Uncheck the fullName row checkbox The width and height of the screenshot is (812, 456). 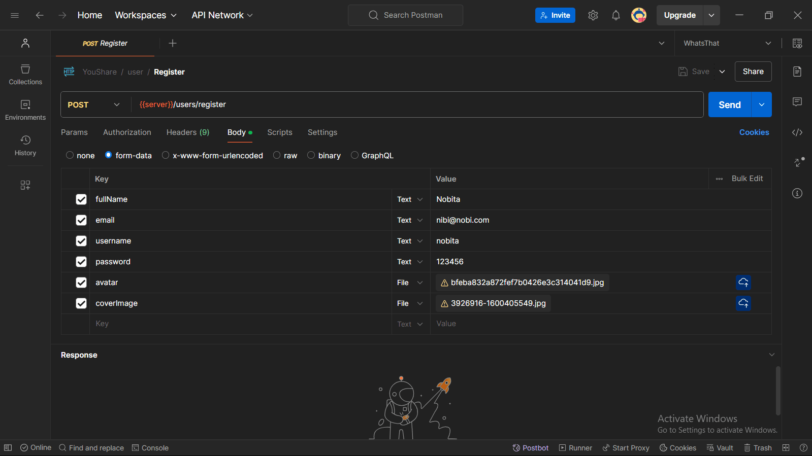tap(81, 199)
